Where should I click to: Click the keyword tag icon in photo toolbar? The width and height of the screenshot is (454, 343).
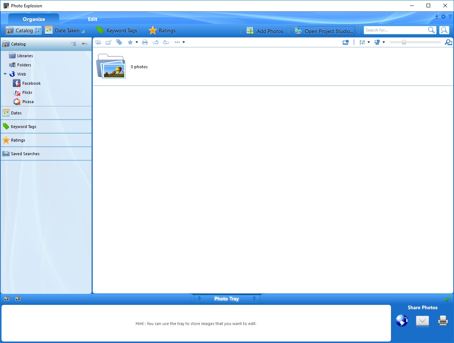[119, 42]
